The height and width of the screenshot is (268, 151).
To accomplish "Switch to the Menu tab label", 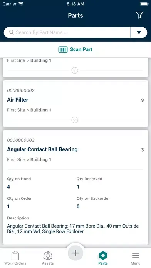I will point(136,263).
